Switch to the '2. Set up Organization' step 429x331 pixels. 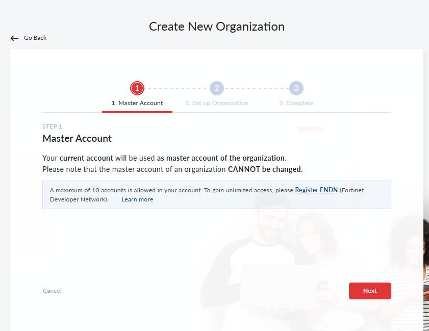coord(216,103)
